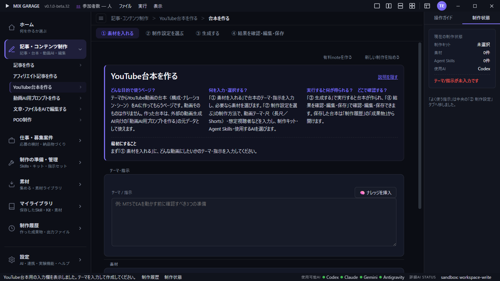The height and width of the screenshot is (281, 500).
Task: Open the ファイル menu
Action: click(x=125, y=6)
